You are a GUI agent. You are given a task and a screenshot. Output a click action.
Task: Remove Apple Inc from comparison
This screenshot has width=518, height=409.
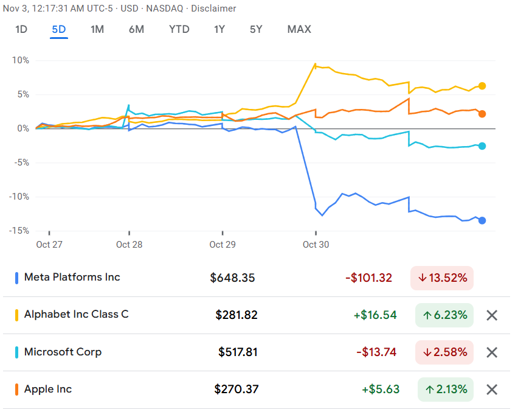click(492, 390)
